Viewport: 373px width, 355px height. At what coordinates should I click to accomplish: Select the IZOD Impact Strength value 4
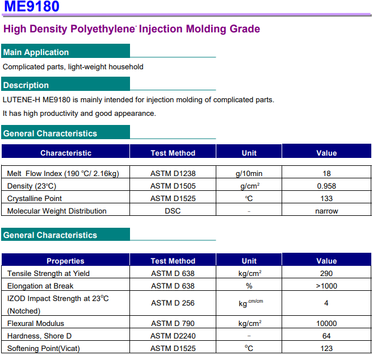point(326,303)
